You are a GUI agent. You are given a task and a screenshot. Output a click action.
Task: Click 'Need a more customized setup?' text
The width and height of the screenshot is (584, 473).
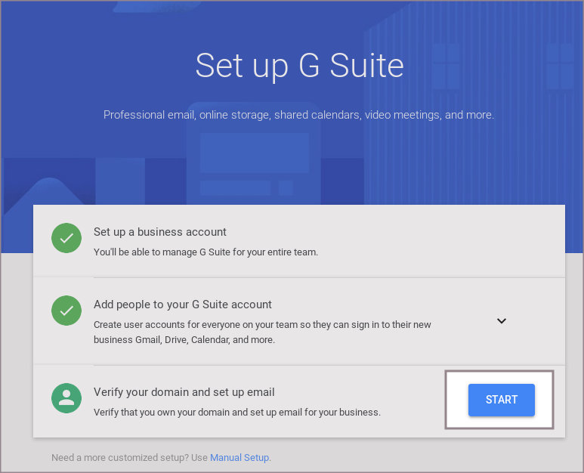tap(129, 457)
